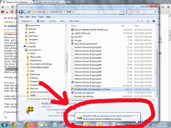Click Computer in address bar breadcrumb

[41, 12]
